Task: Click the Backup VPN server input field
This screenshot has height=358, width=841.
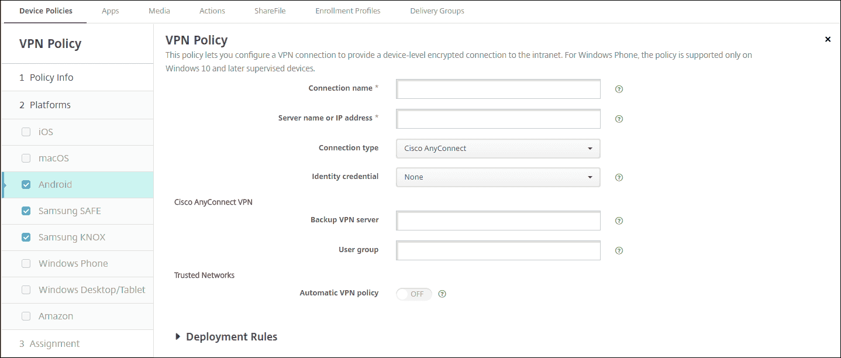Action: (x=498, y=221)
